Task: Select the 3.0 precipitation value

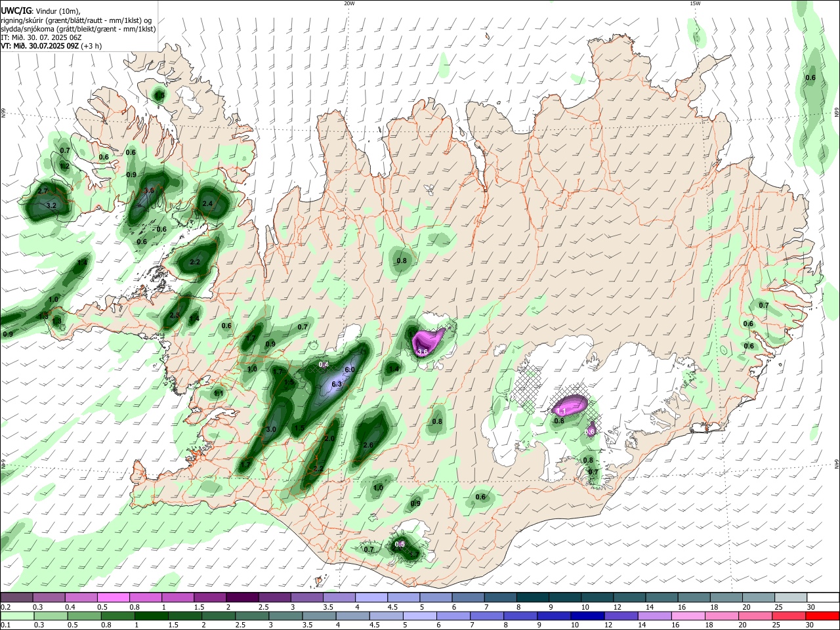Action: pos(271,429)
